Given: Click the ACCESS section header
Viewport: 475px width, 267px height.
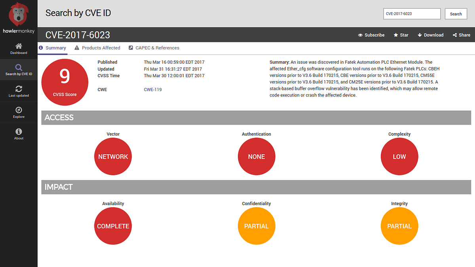Looking at the screenshot, I should tap(256, 117).
